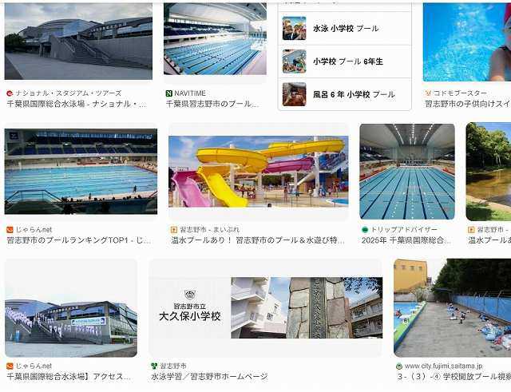Open 習志野市のプールランキングTOP1 link
Image resolution: width=511 pixels, height=392 pixels.
click(78, 240)
